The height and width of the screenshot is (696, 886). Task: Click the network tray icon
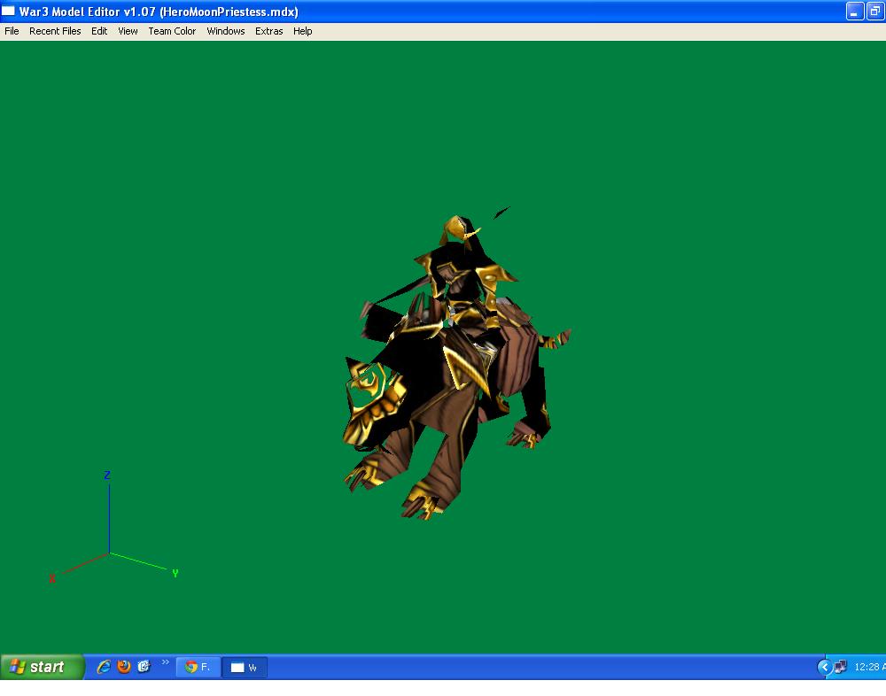coord(840,667)
